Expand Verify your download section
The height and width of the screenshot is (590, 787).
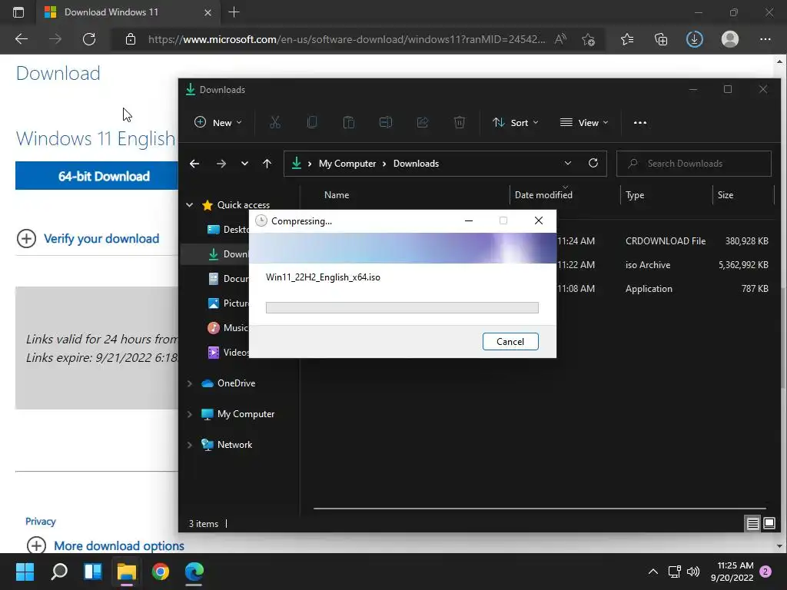(x=88, y=238)
